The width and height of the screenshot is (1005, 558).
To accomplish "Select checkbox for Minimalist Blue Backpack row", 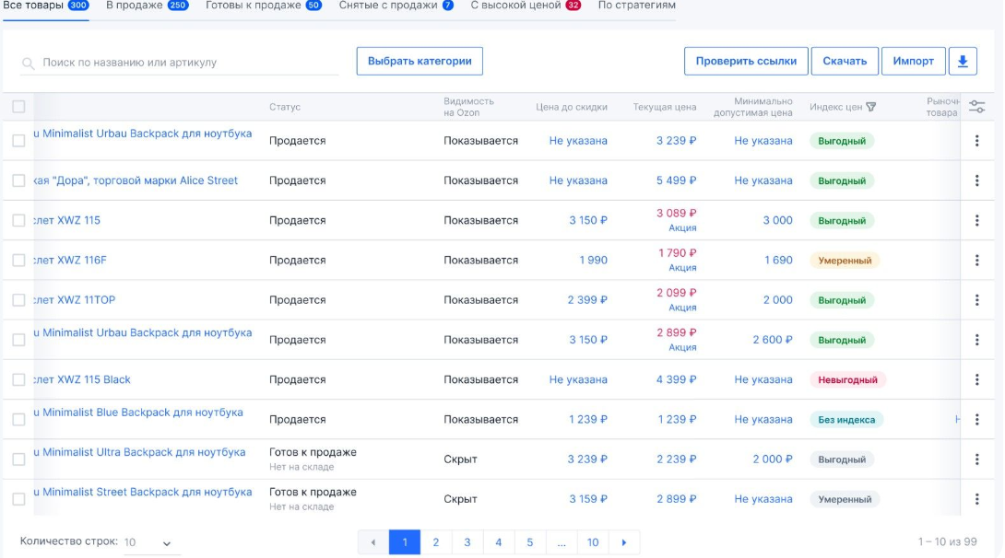I will (x=18, y=420).
